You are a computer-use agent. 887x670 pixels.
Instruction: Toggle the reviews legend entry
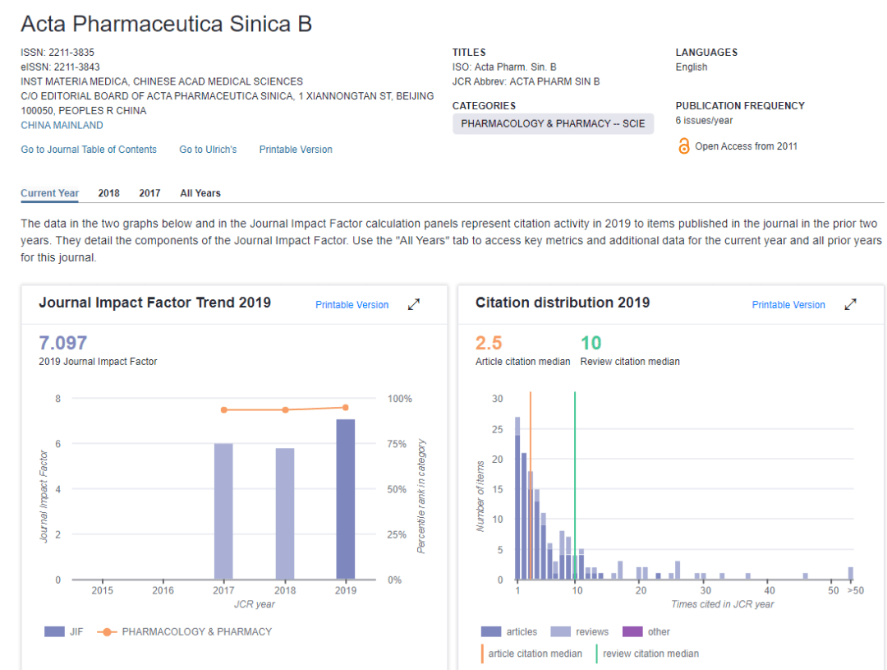click(x=563, y=632)
